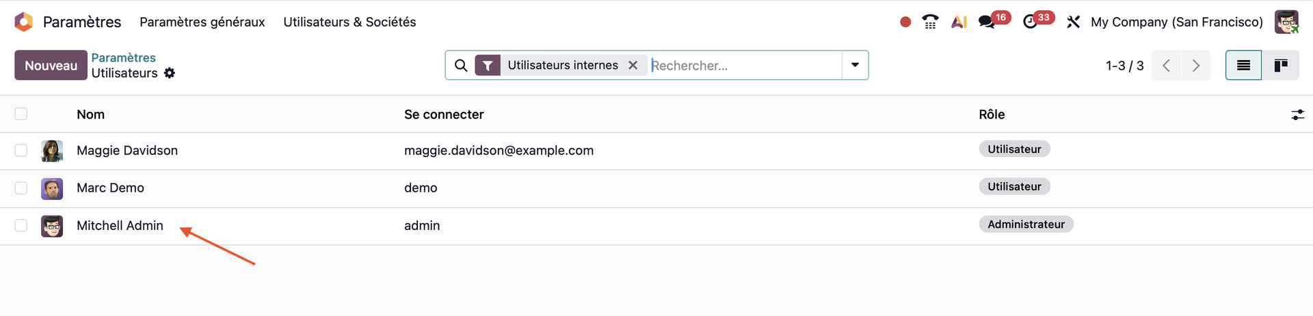Remove the Utilisateurs internes filter
Image resolution: width=1313 pixels, height=316 pixels.
click(633, 66)
